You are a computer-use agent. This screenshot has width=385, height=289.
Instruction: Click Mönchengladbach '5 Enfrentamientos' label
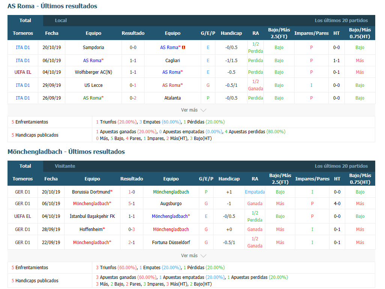click(30, 267)
